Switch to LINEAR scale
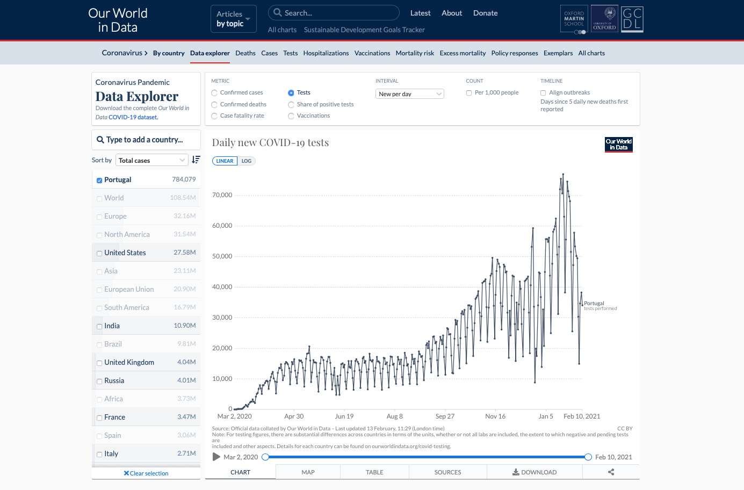 [x=225, y=161]
